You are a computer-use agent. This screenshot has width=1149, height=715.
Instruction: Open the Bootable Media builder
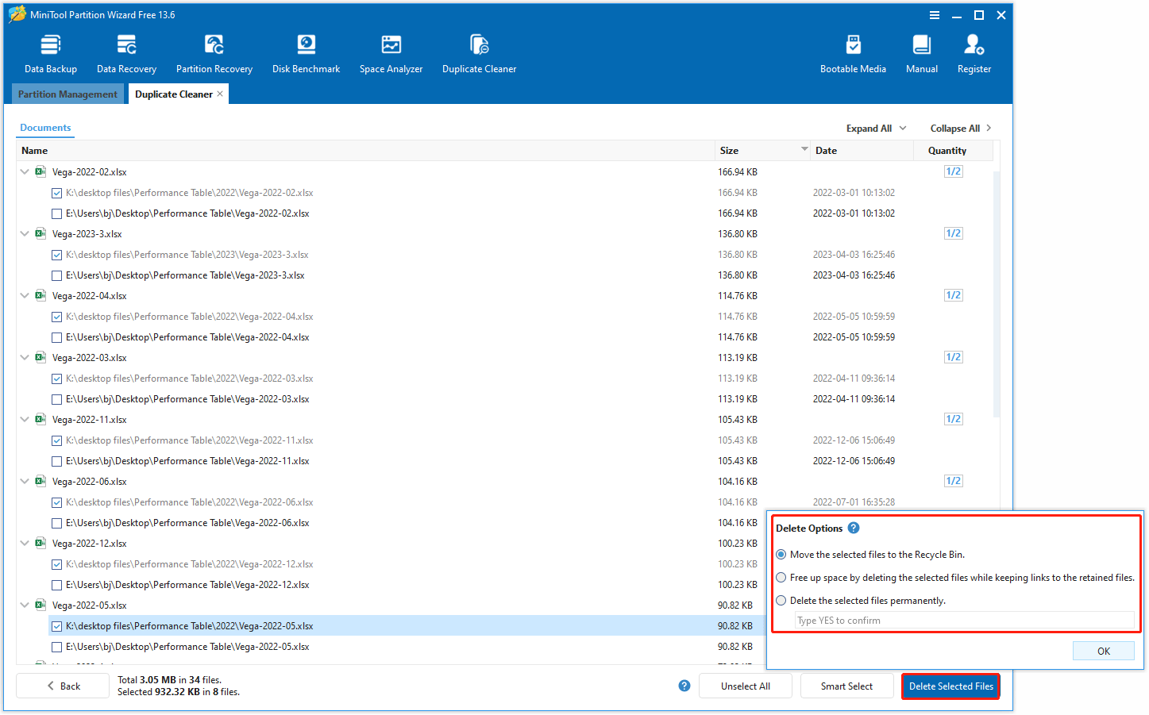click(853, 52)
